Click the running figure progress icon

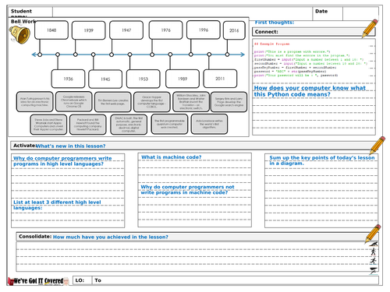[x=374, y=261]
